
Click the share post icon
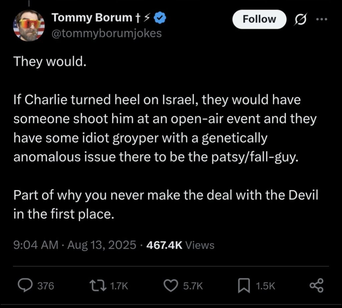click(316, 286)
